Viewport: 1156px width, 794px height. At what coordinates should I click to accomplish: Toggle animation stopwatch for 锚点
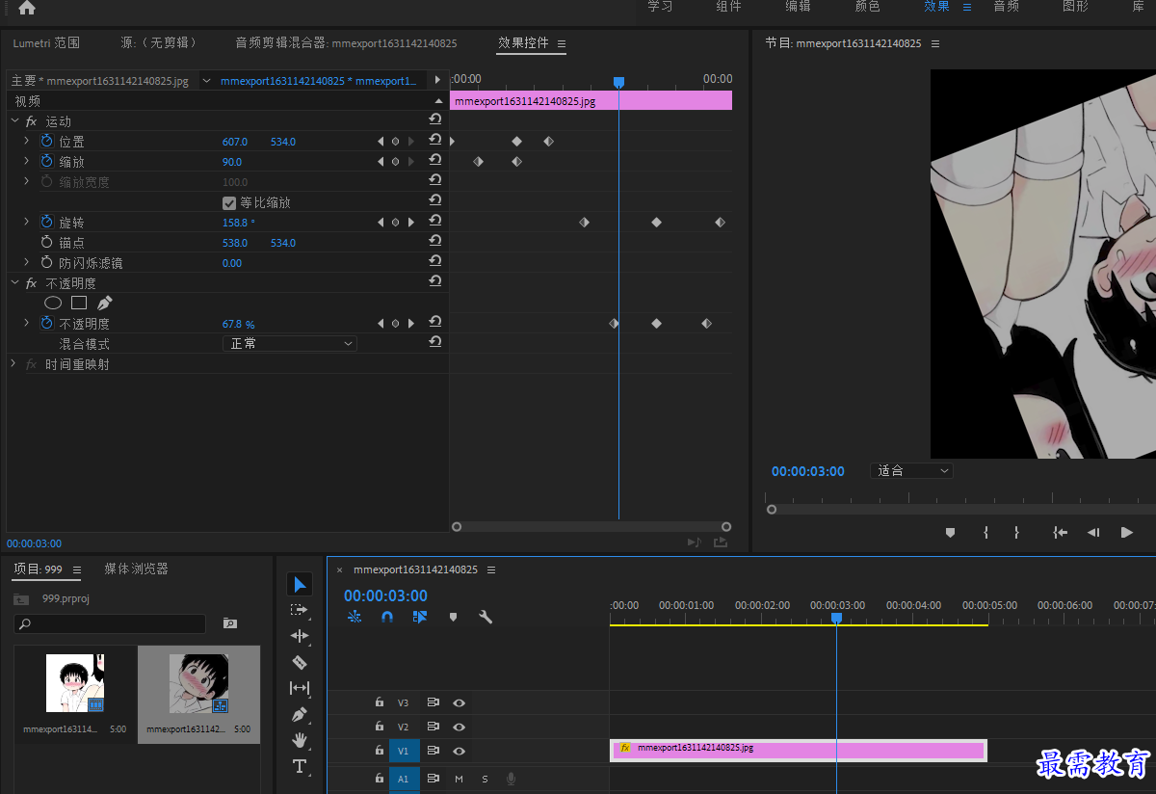point(46,242)
